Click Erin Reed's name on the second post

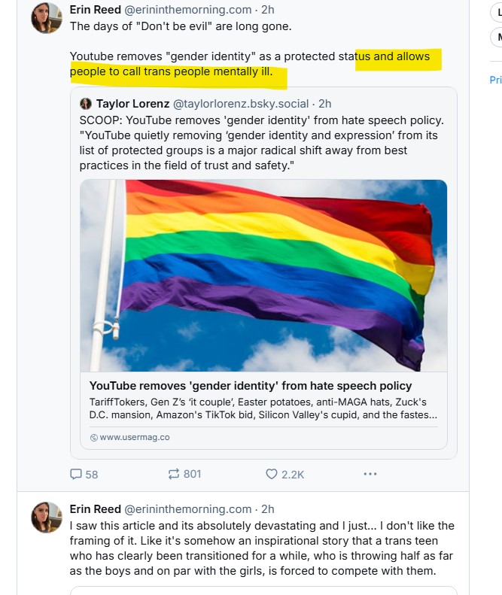pos(95,509)
